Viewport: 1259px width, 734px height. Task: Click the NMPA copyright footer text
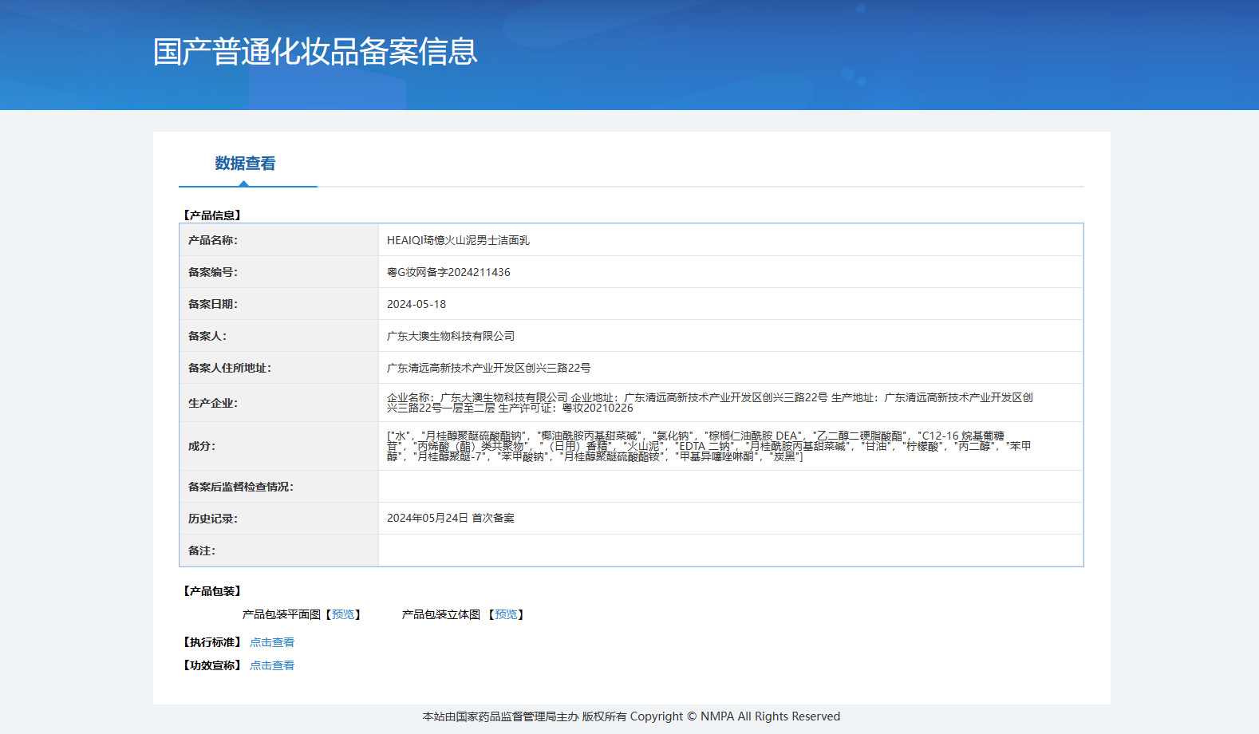click(631, 716)
